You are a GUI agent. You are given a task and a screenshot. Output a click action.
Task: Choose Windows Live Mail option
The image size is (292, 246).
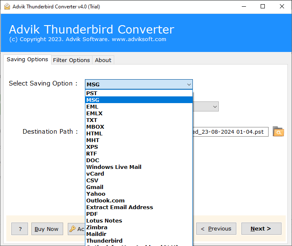coord(139,167)
